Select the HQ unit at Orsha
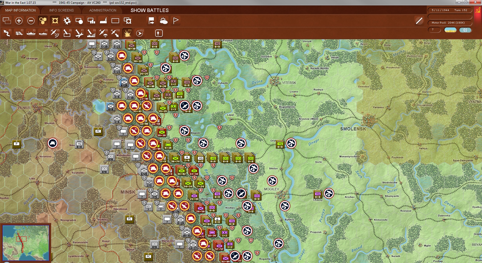Screen dimensions: 482x263 point(280,144)
